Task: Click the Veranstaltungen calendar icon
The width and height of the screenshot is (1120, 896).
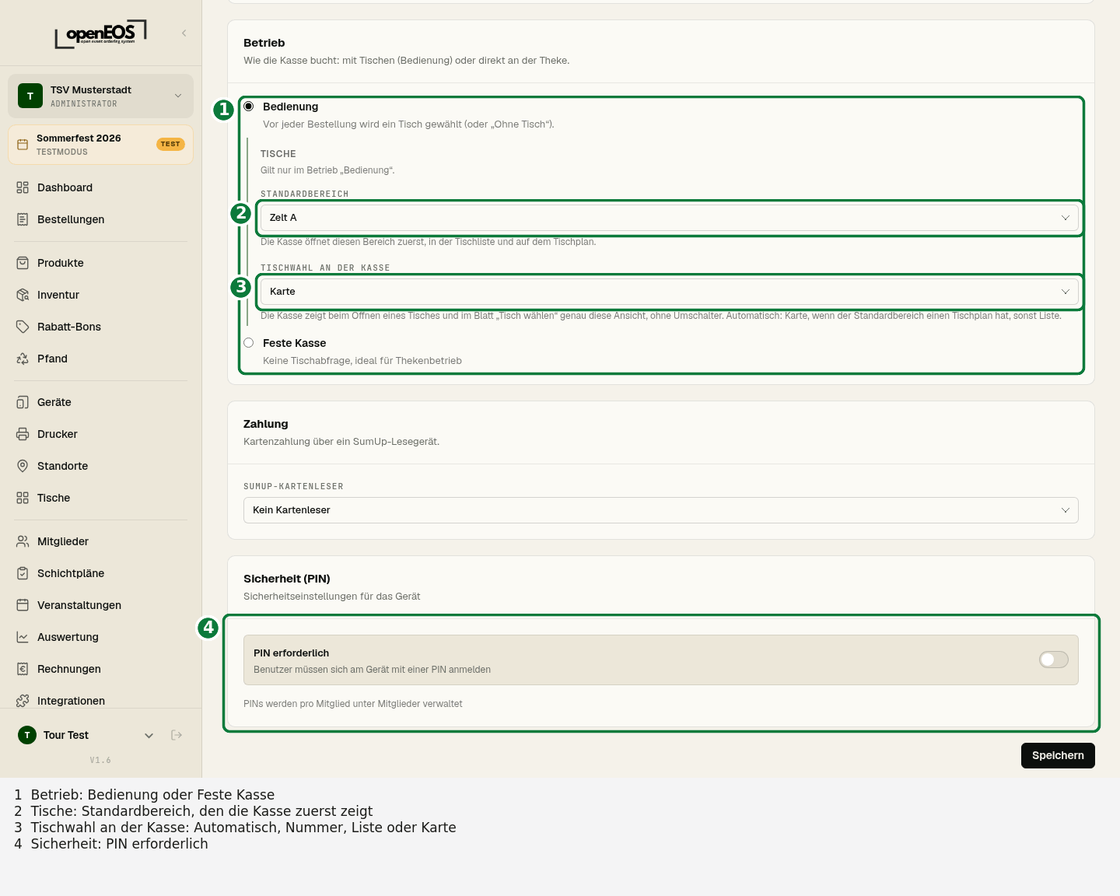Action: (x=23, y=605)
